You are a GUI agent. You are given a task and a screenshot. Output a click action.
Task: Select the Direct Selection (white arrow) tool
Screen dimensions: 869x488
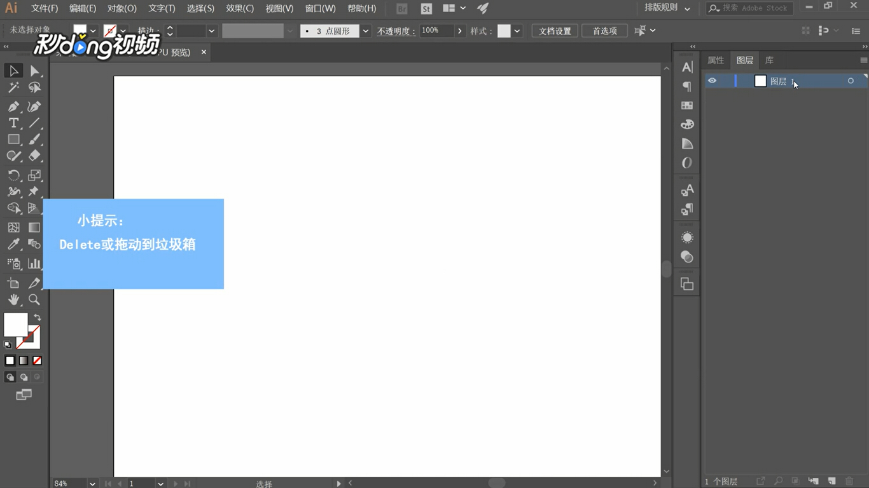(34, 71)
